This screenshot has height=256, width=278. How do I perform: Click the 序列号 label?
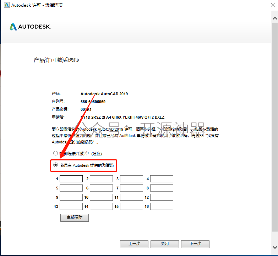58,101
